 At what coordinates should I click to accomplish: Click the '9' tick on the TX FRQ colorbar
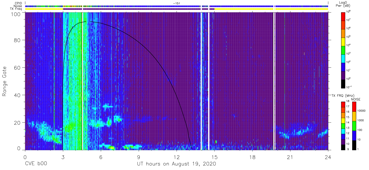(349, 149)
